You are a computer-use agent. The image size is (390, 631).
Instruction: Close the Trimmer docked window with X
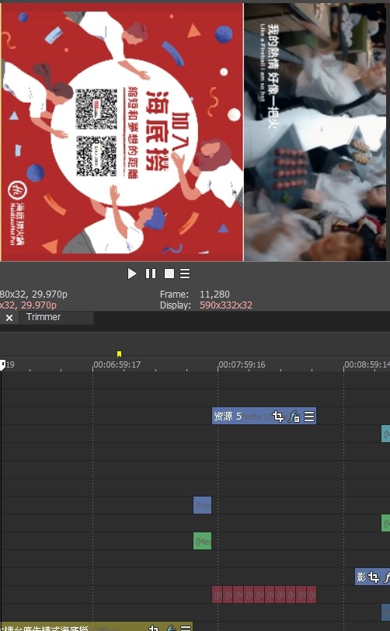tap(9, 318)
